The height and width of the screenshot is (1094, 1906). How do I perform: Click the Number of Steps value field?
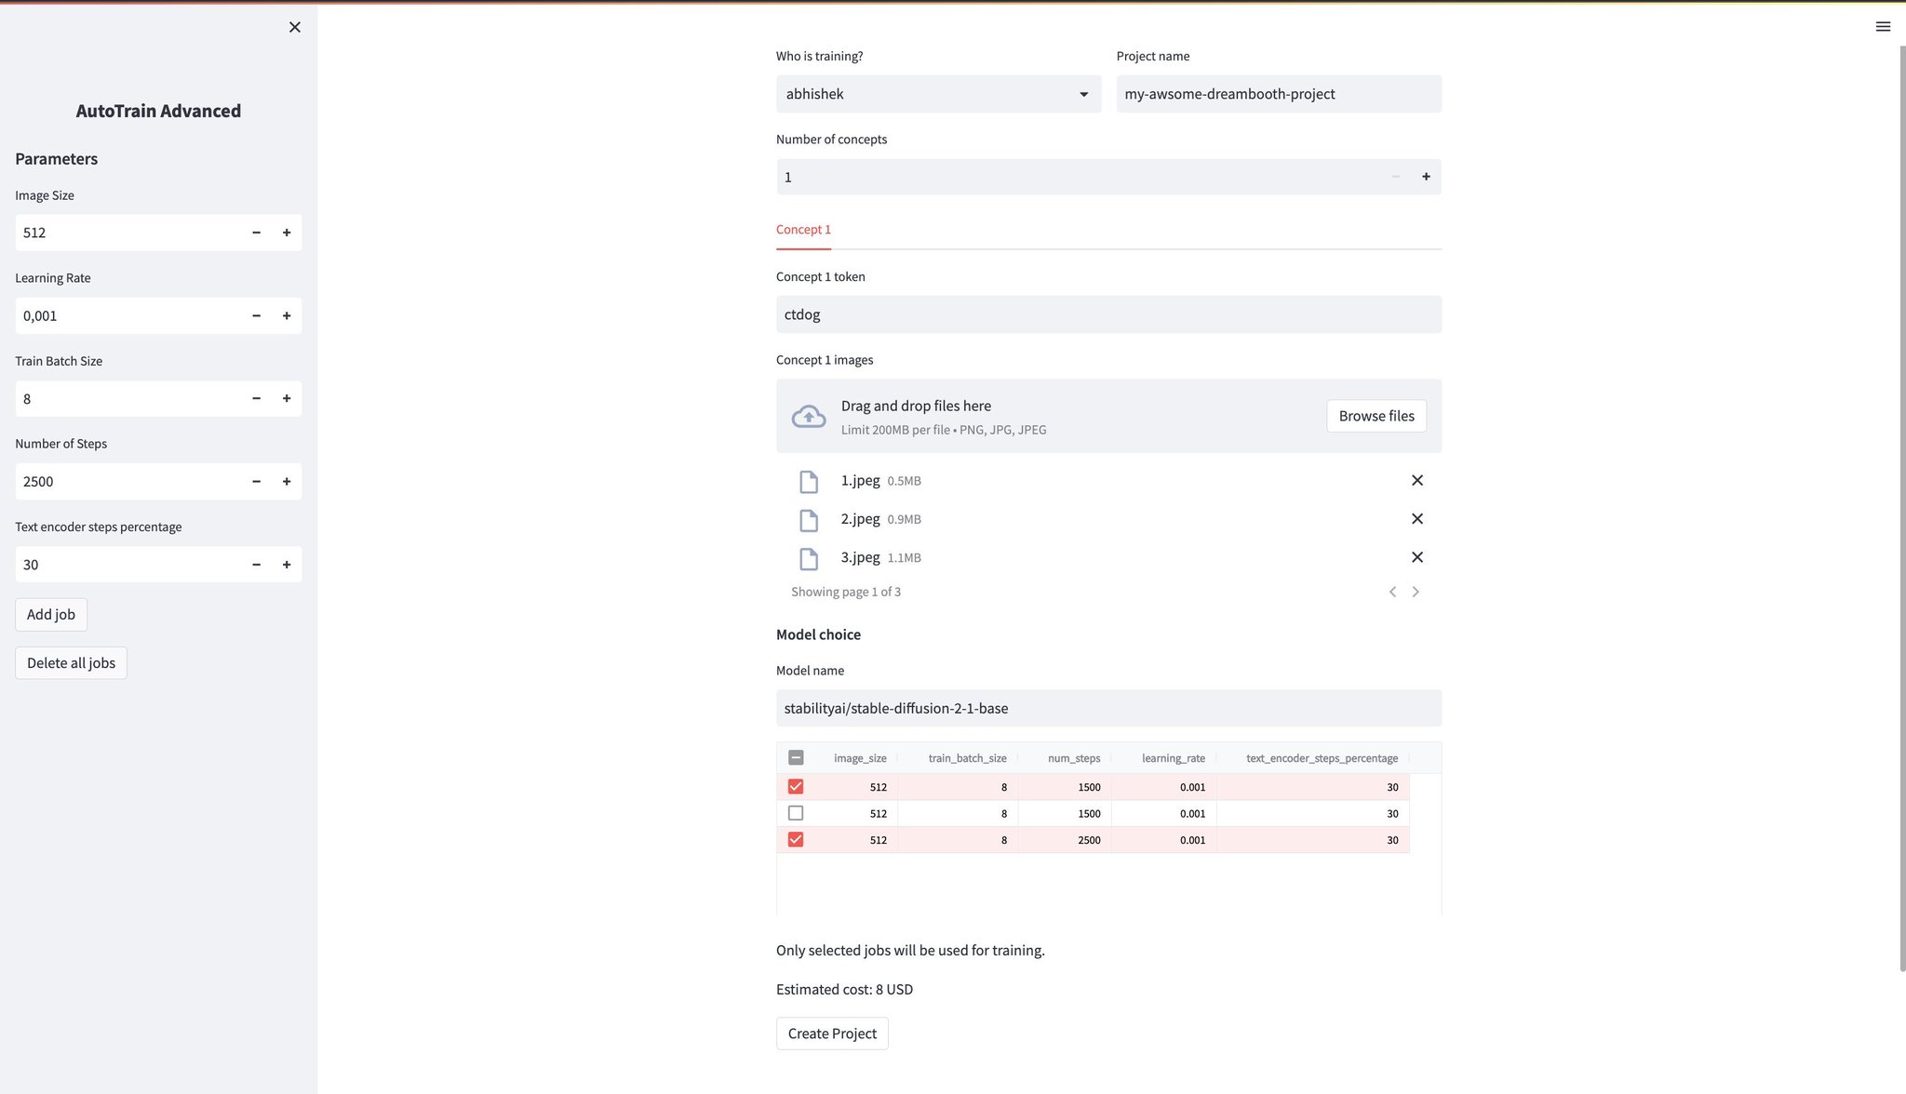(128, 481)
